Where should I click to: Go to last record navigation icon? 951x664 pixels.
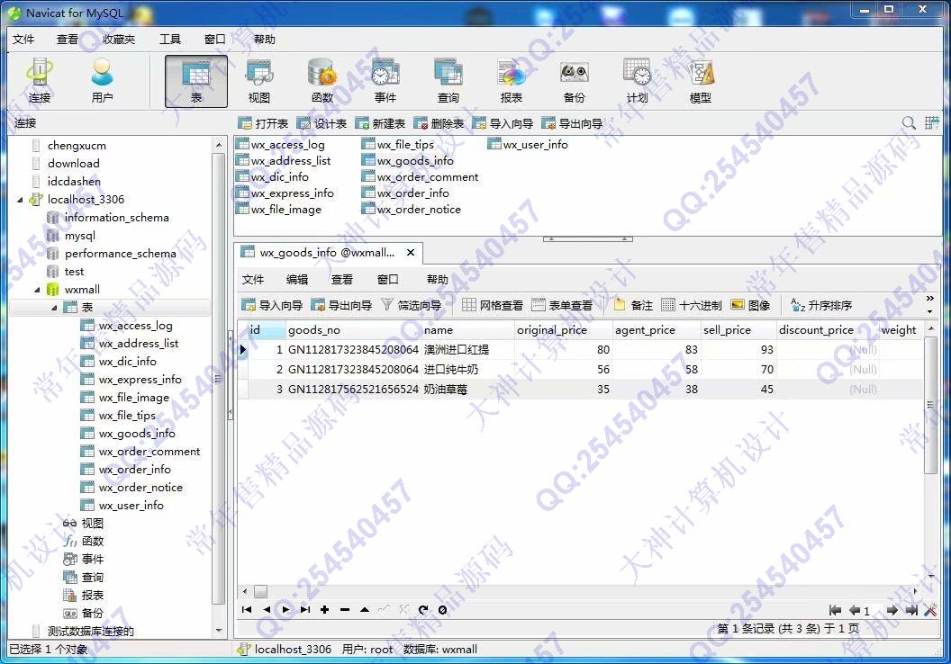305,609
